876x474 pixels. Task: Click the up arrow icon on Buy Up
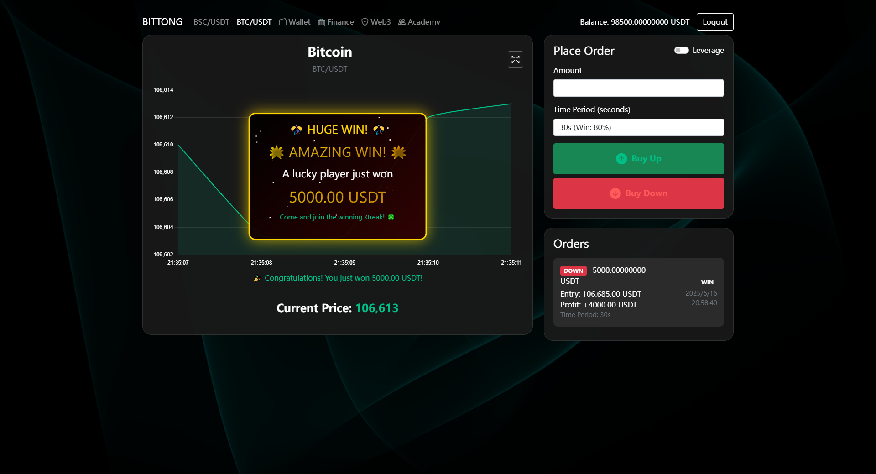click(x=621, y=159)
